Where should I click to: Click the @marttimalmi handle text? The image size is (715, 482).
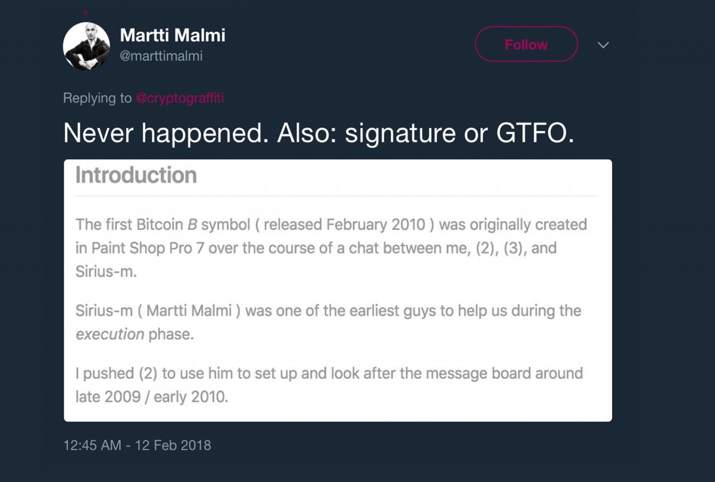click(161, 56)
